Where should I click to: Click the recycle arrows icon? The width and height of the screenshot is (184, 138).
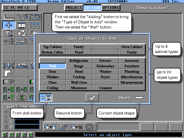pyautogui.click(x=22, y=33)
